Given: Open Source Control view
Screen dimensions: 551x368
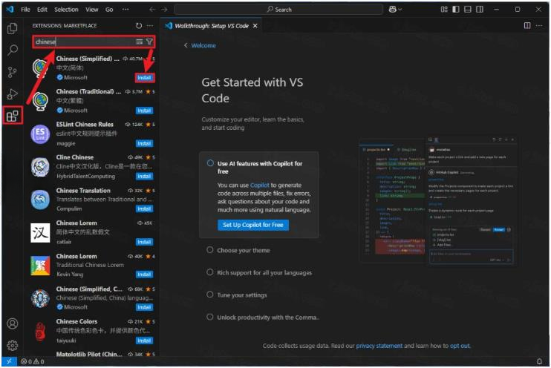Looking at the screenshot, I should tap(13, 72).
